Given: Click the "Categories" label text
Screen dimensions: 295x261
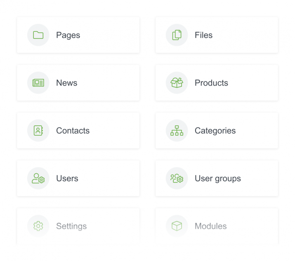Looking at the screenshot, I should (x=215, y=131).
